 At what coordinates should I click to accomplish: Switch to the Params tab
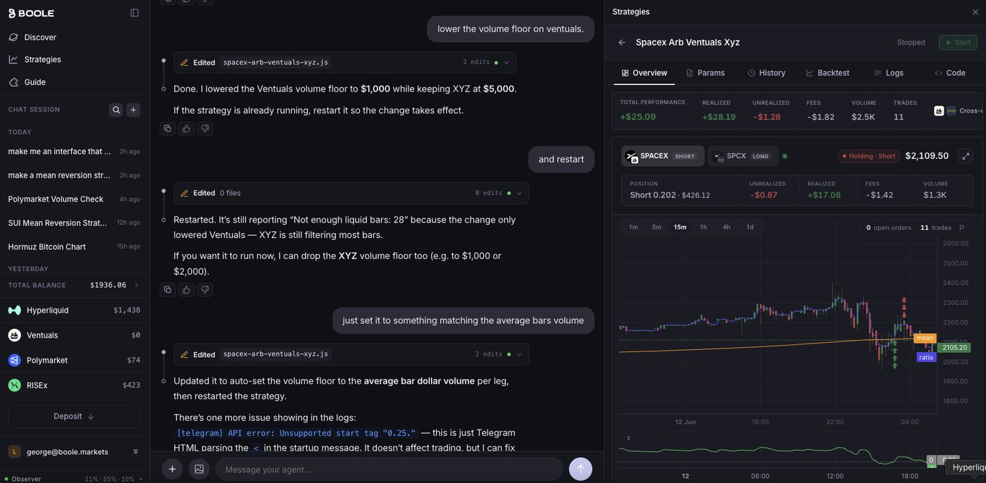click(x=705, y=73)
